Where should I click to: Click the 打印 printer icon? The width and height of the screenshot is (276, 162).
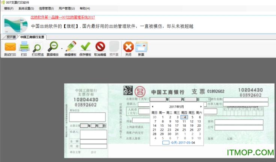24,47
